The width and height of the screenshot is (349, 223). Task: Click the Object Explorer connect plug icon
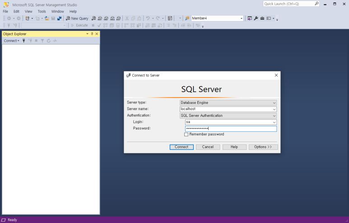[x=23, y=41]
